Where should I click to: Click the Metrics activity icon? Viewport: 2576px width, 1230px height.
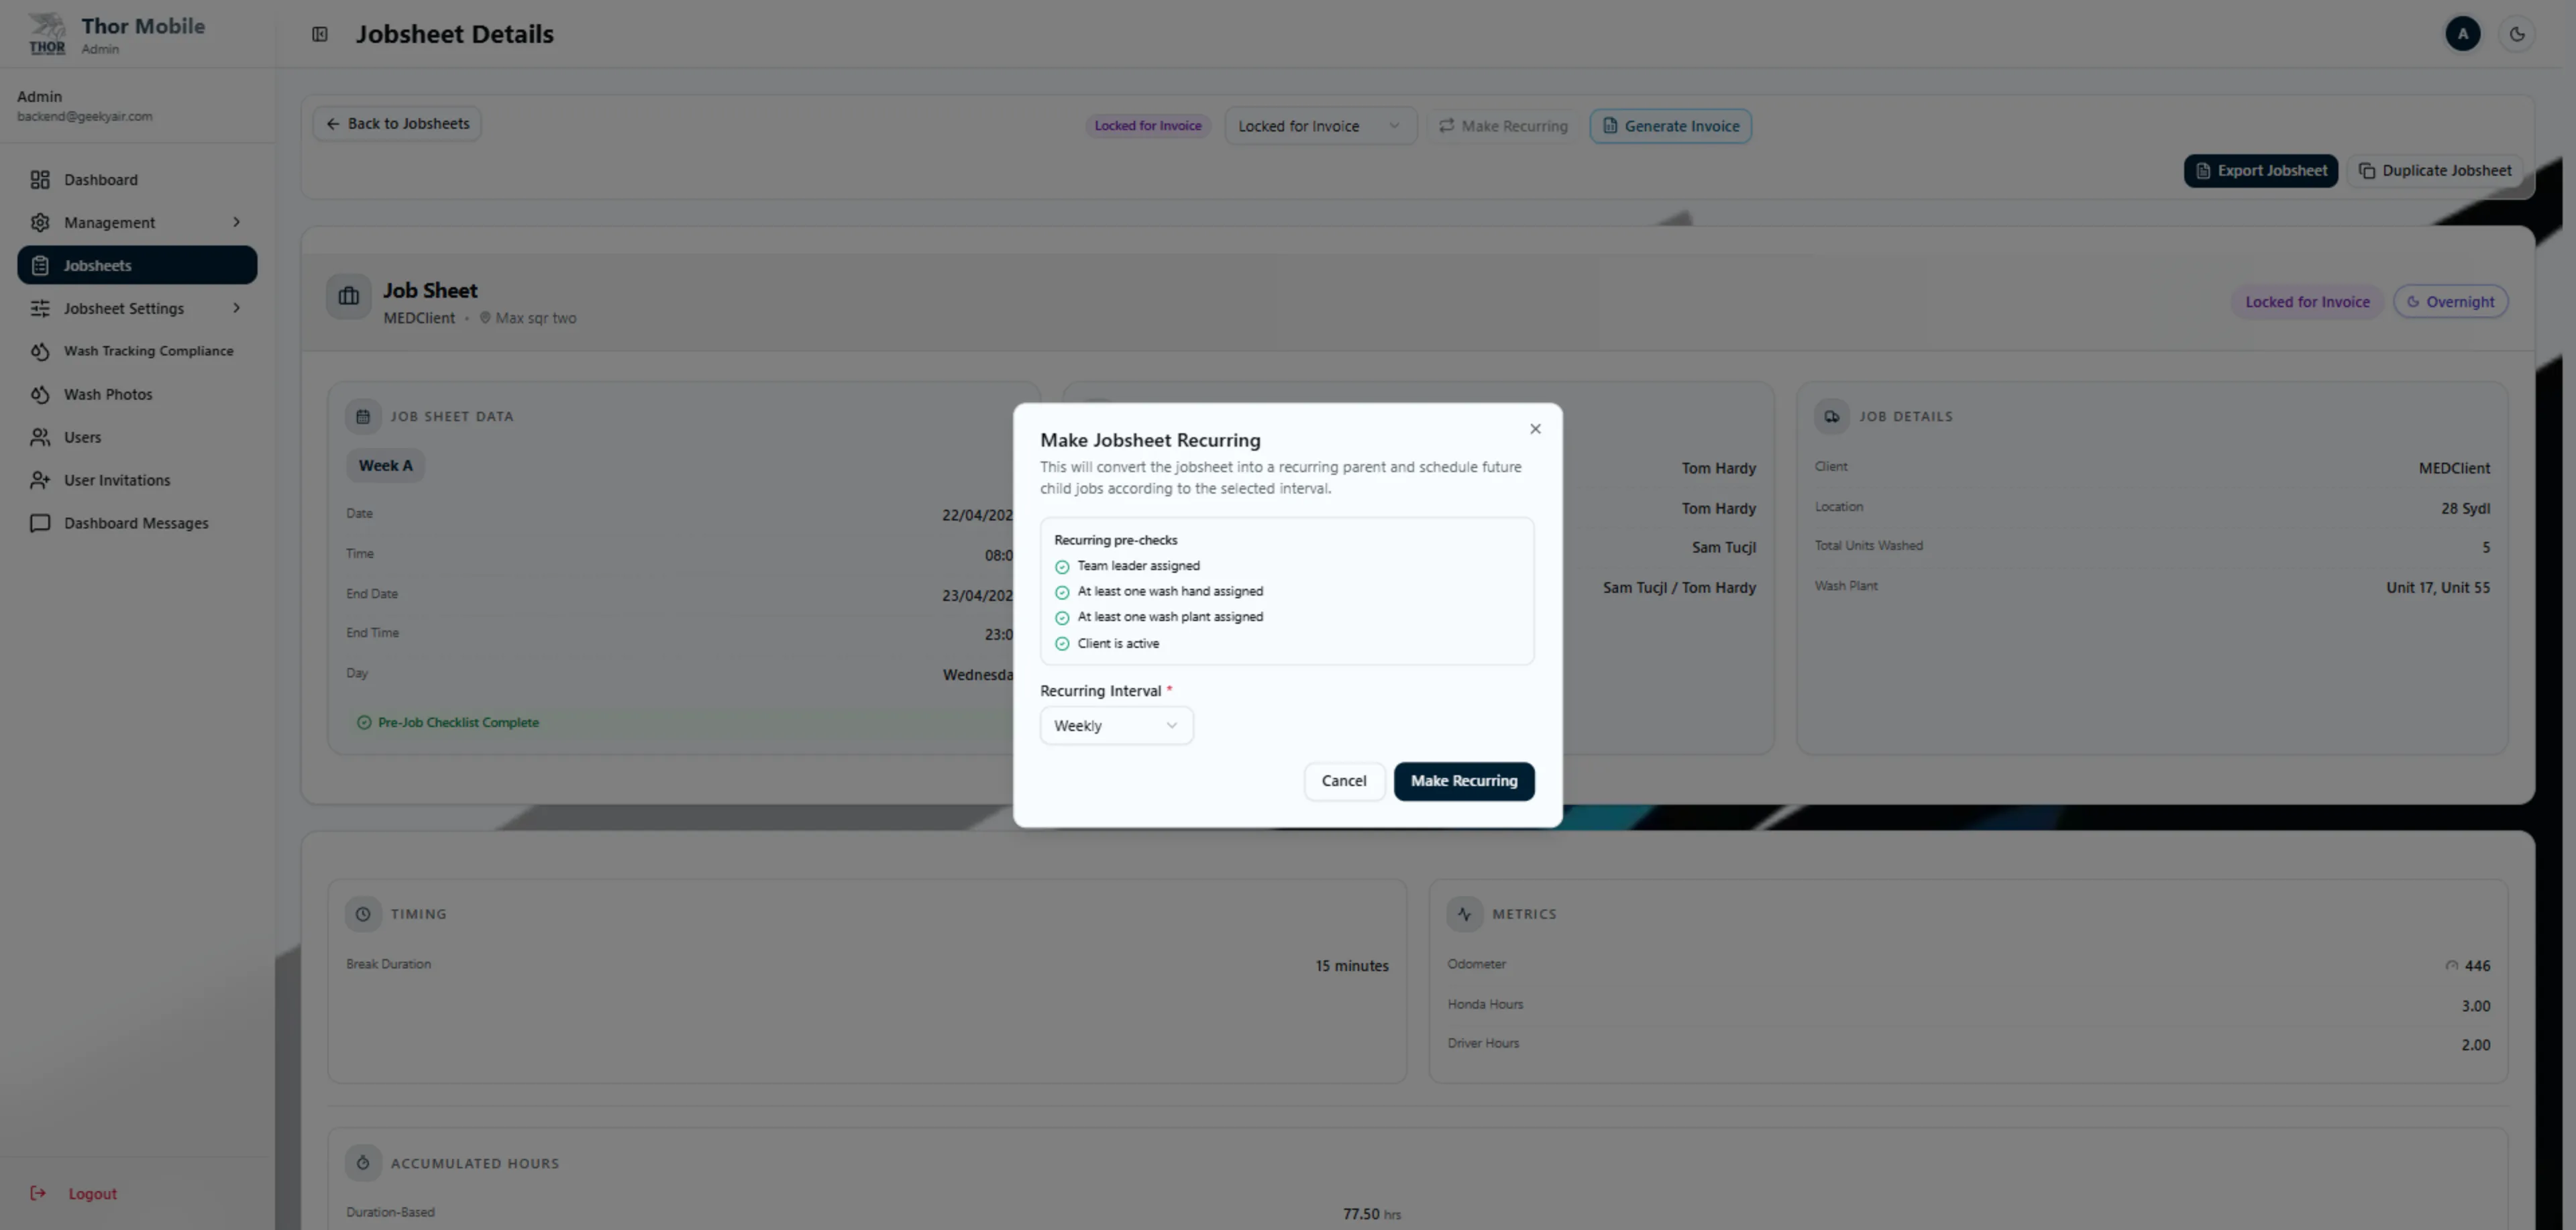coord(1465,914)
